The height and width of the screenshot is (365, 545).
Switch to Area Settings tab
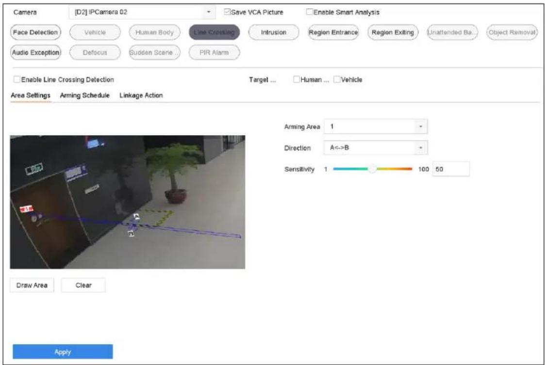pos(31,95)
